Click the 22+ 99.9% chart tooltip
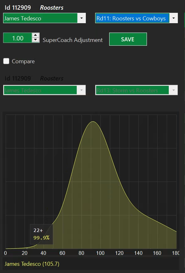Viewport: 185px width, 273px height. pyautogui.click(x=41, y=234)
